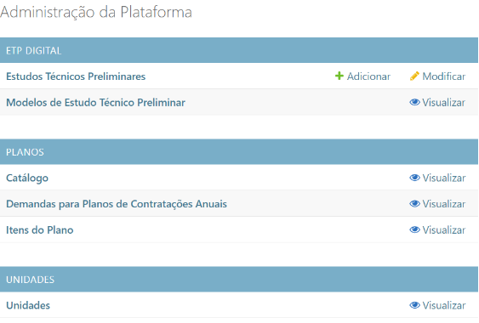479x323 pixels.
Task: Click the Administração da Plataforma heading
Action: pos(96,12)
